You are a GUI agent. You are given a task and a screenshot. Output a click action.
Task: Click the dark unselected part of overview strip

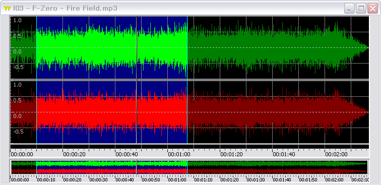(277, 167)
